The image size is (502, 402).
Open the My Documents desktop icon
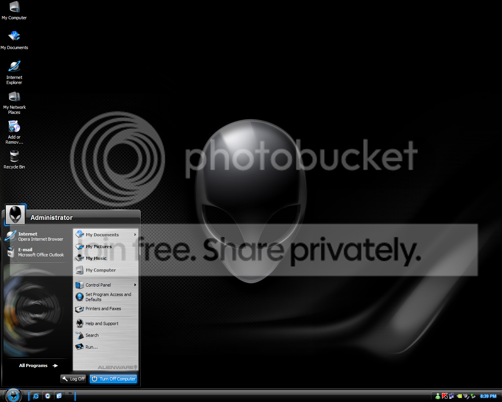tap(14, 40)
